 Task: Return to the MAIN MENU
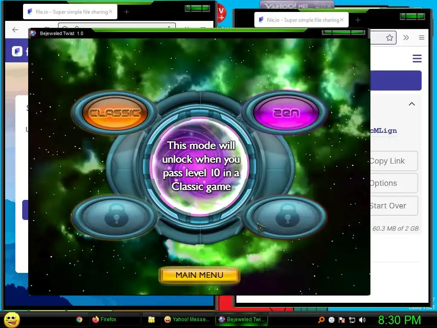[x=199, y=275]
